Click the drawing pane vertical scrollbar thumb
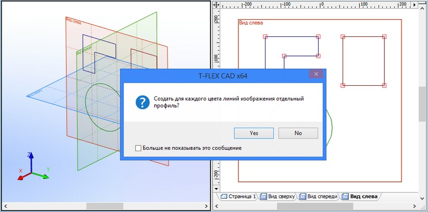This screenshot has height=212, width=428. [x=422, y=104]
